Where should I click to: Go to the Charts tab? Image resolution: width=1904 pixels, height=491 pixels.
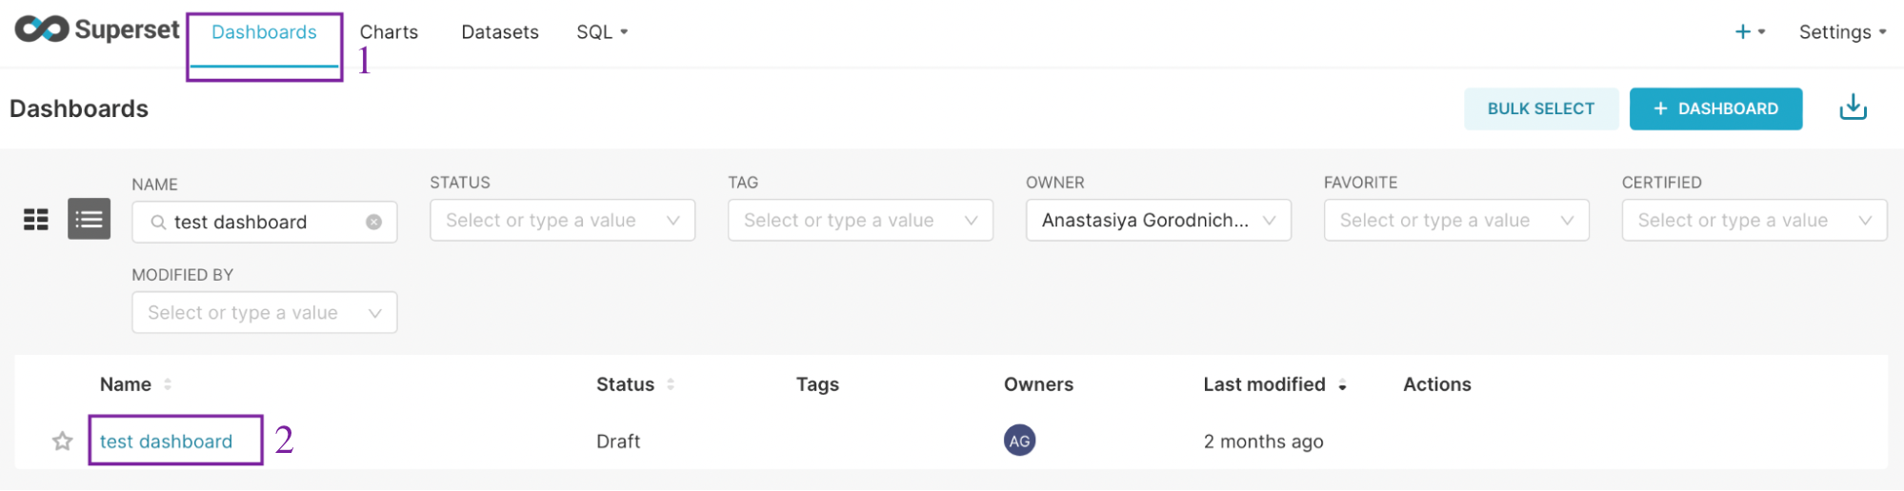click(x=389, y=31)
